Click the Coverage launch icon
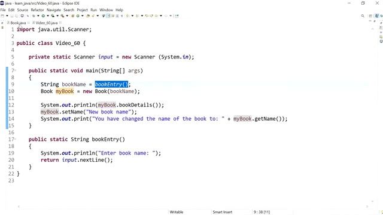 53,16
